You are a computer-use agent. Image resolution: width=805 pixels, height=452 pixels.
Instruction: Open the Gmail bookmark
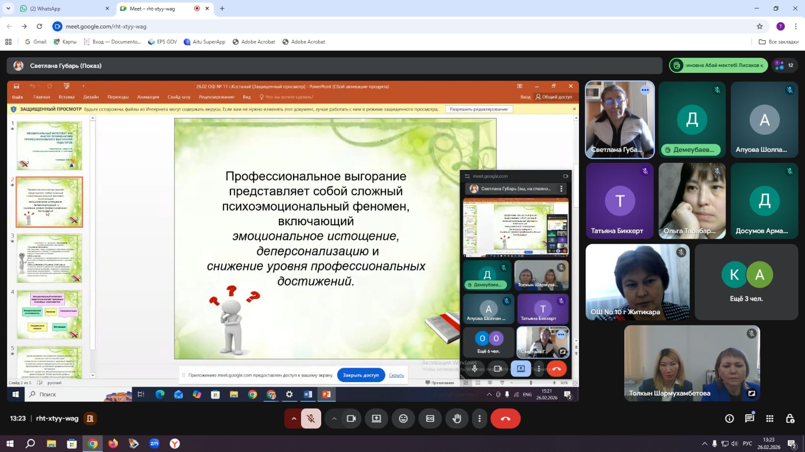click(x=36, y=42)
